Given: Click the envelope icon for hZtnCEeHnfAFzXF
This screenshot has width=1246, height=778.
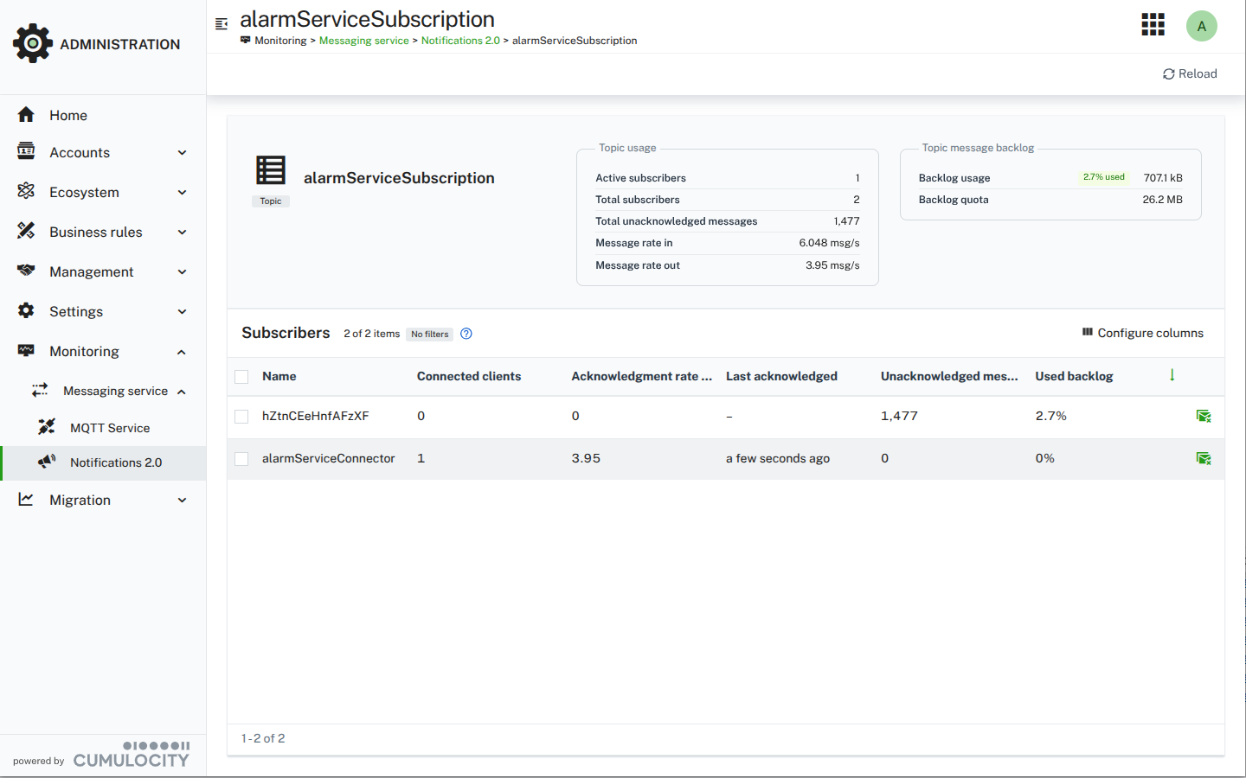Looking at the screenshot, I should (x=1204, y=416).
